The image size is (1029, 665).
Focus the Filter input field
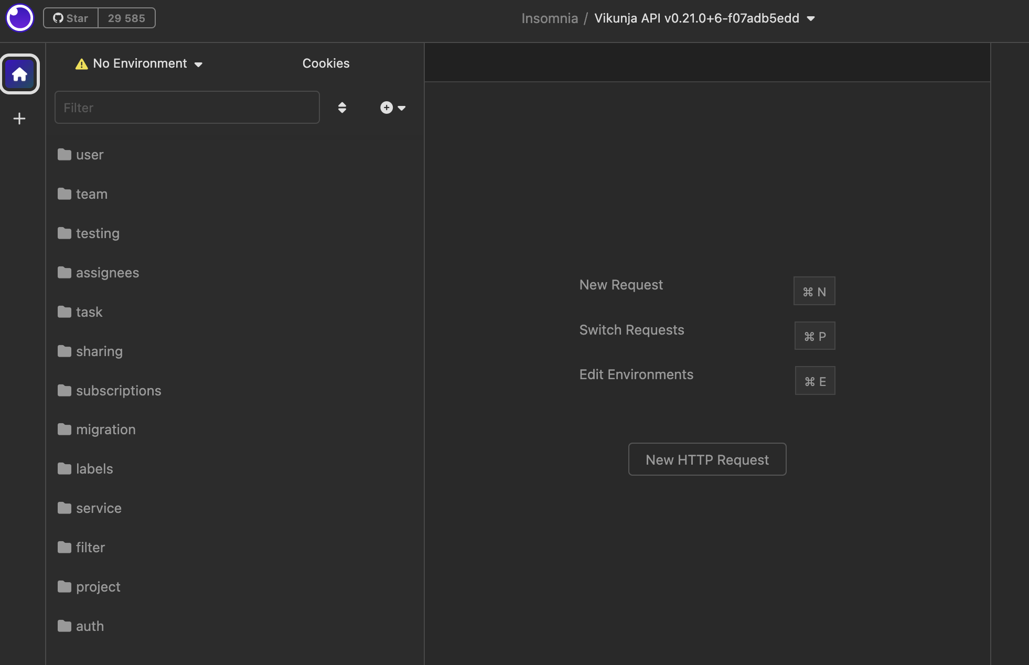[x=187, y=108]
